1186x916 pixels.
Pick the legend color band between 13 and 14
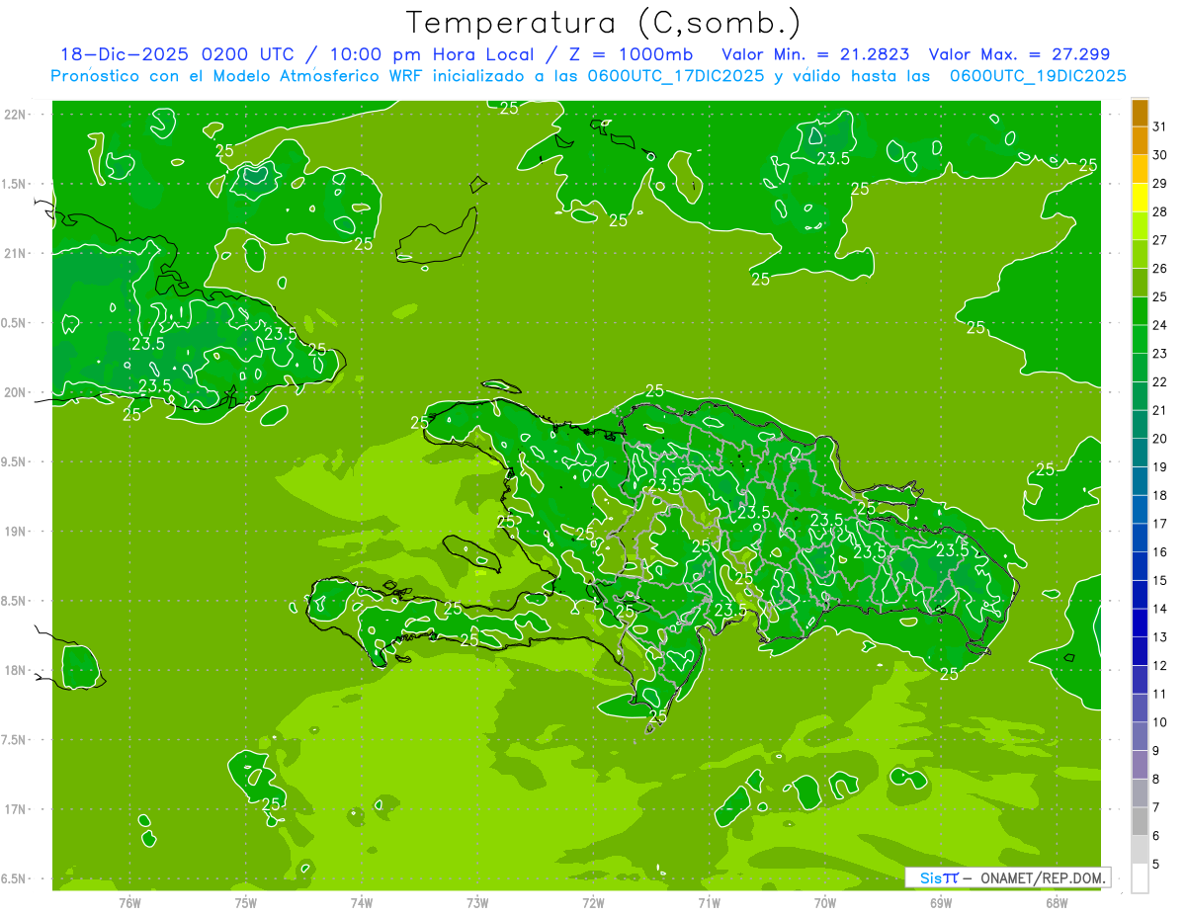click(1140, 624)
